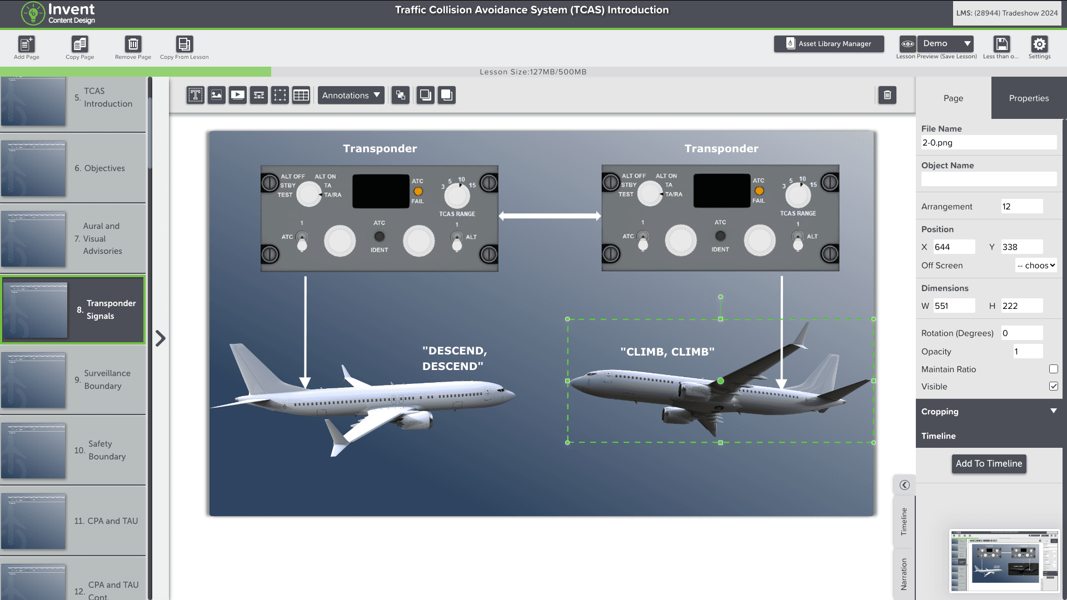
Task: Click the group objects icon
Action: (400, 95)
